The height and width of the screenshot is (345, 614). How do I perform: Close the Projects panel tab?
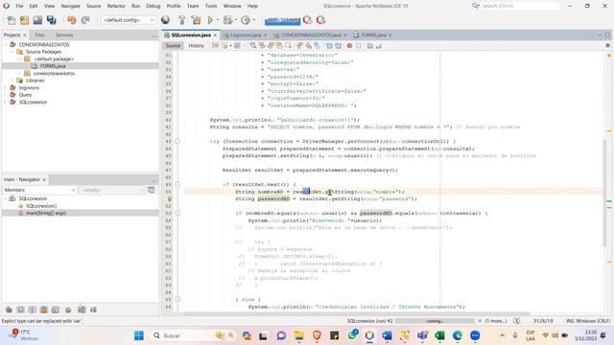click(25, 35)
